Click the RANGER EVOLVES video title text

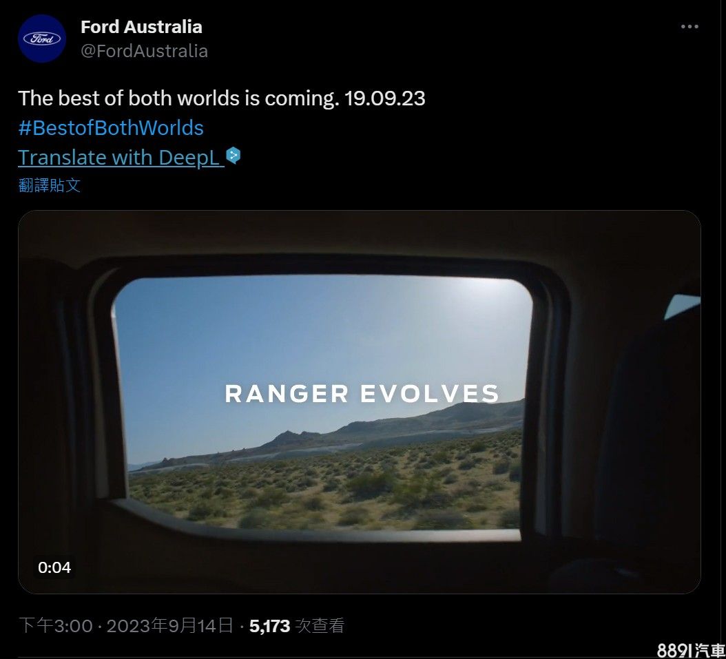(362, 394)
